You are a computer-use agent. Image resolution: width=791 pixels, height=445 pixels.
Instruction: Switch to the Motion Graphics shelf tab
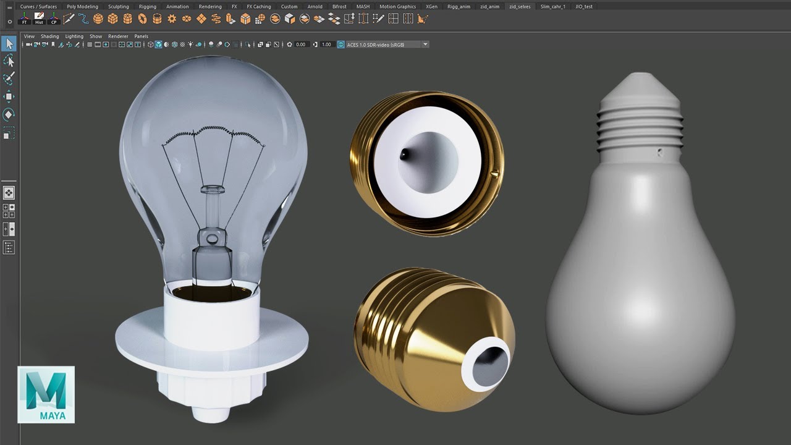[398, 6]
